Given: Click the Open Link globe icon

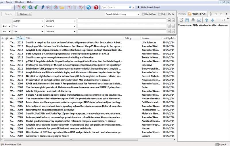Looking at the screenshot, I should 55,7.
